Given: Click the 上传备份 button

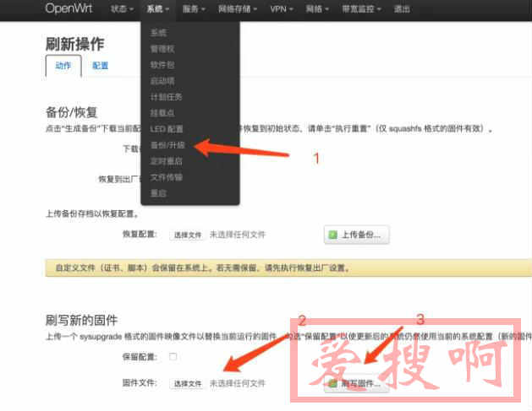Looking at the screenshot, I should [x=356, y=235].
